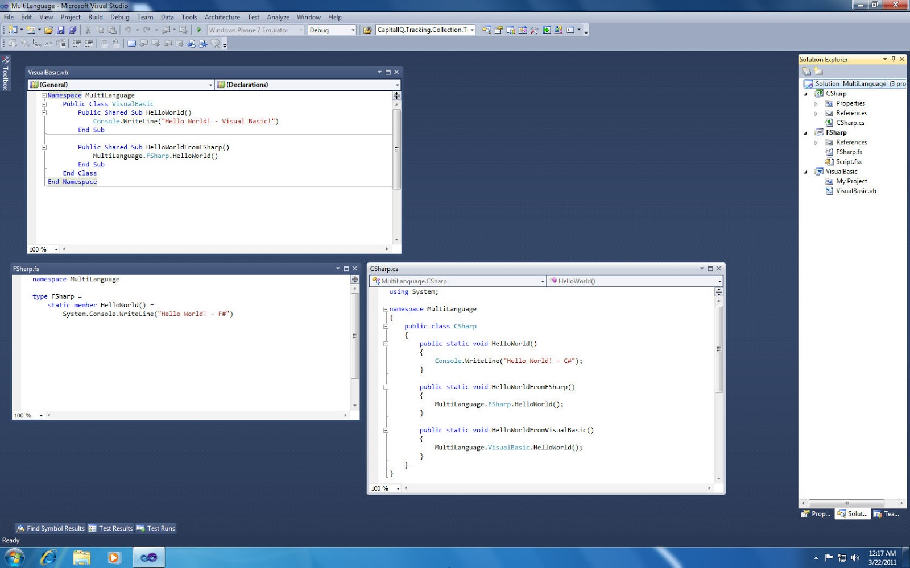Viewport: 910px width, 568px height.
Task: Click the Decrease Indent toolbar icon
Action: [75, 43]
